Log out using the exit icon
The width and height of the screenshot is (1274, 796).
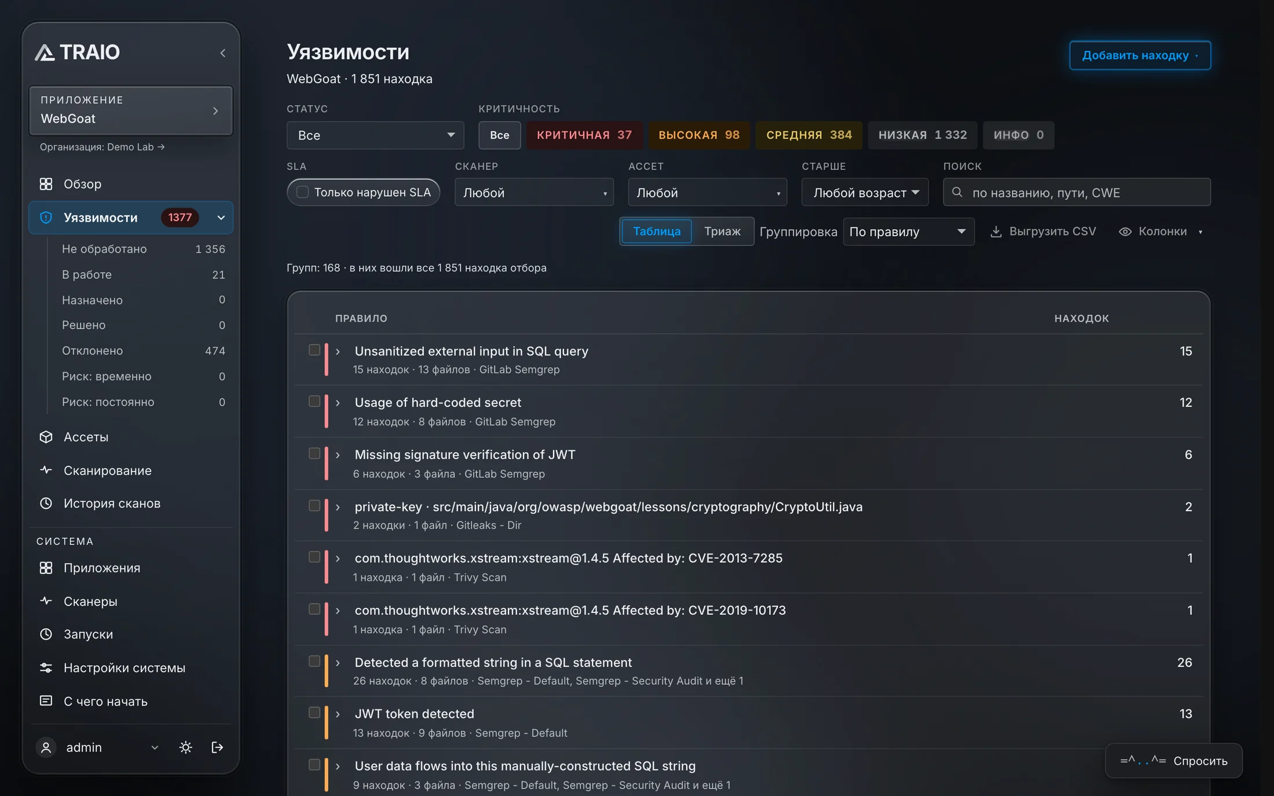217,747
